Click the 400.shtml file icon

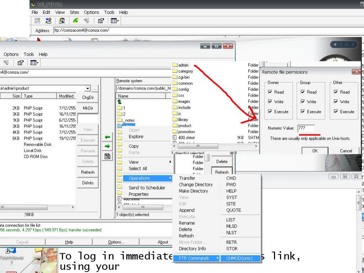coord(175,138)
